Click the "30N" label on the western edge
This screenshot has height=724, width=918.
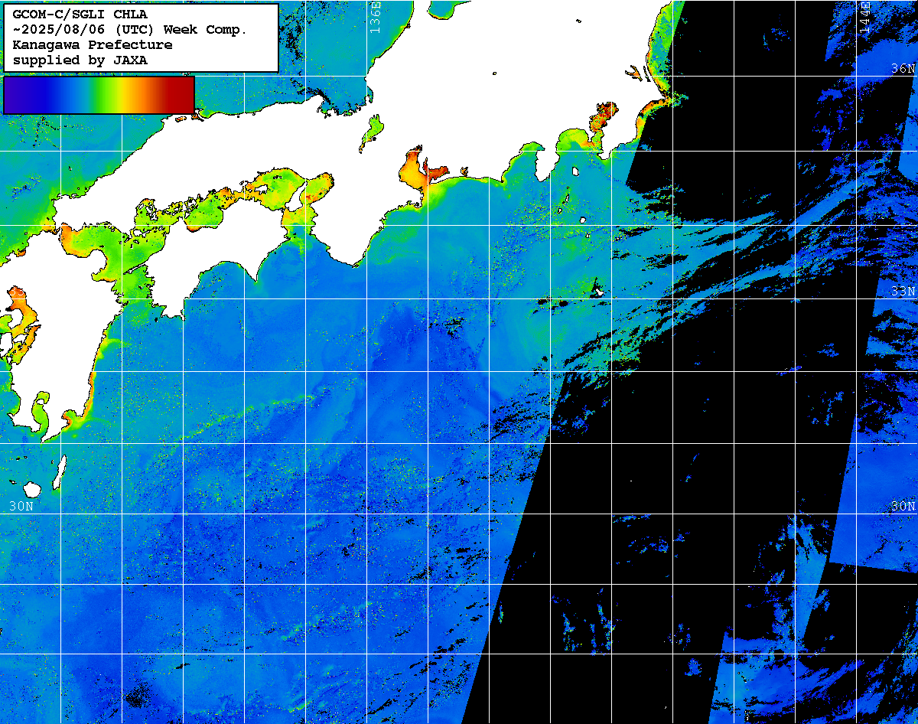pyautogui.click(x=21, y=506)
